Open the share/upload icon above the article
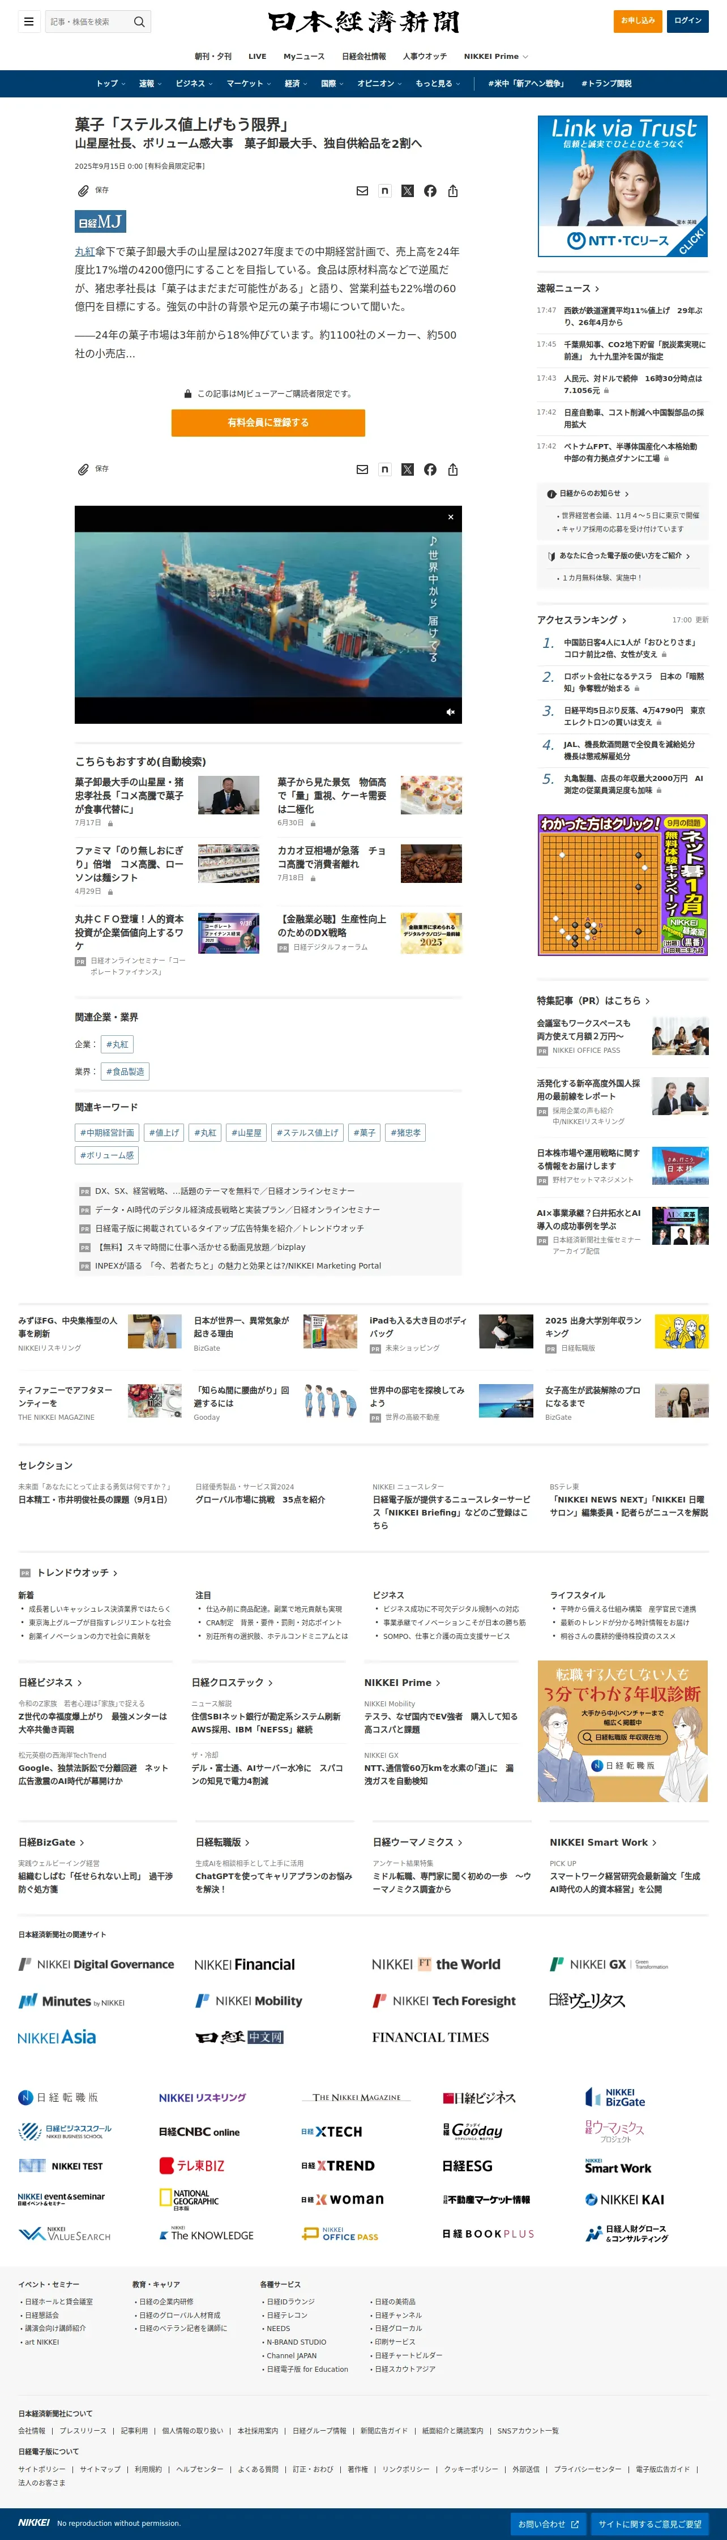 click(x=453, y=191)
